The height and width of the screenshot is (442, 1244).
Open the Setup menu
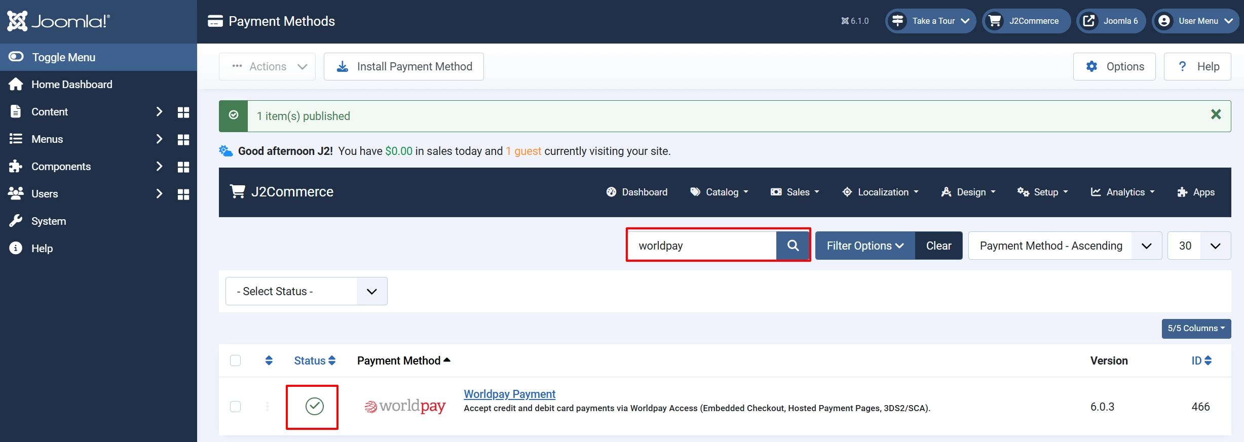pyautogui.click(x=1043, y=192)
